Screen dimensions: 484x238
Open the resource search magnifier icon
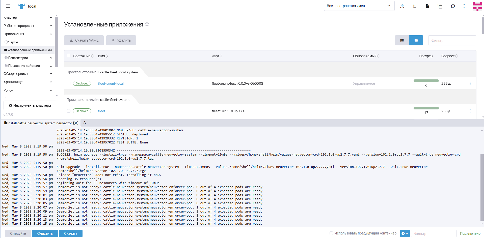tap(452, 6)
